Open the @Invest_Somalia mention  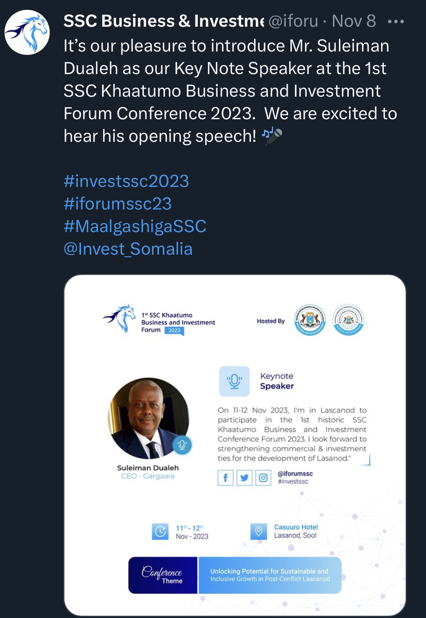tap(128, 249)
